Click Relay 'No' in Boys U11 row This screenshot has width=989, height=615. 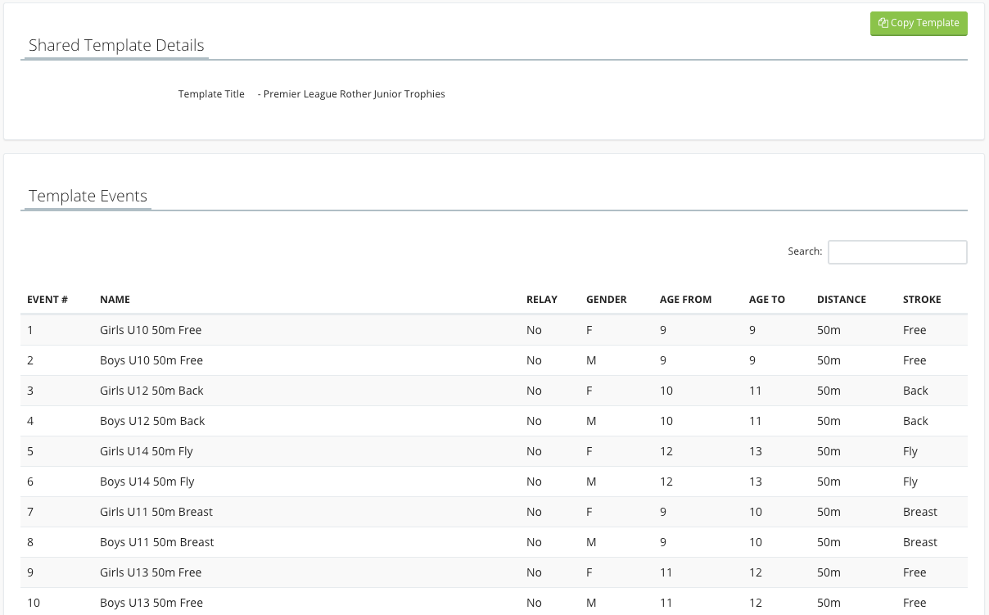coord(534,542)
